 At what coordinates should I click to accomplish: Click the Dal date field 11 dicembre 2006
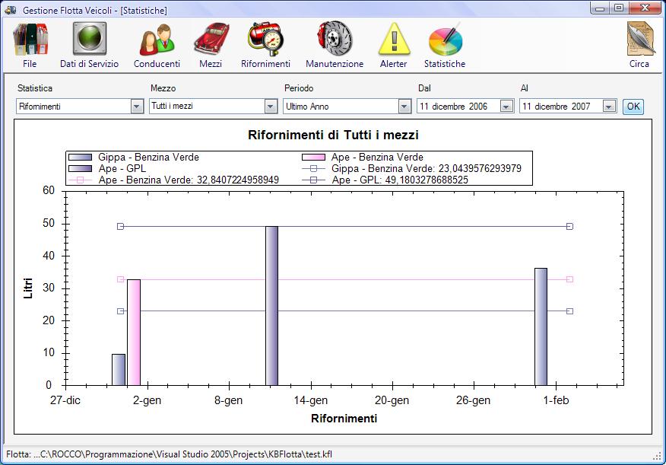[465, 107]
